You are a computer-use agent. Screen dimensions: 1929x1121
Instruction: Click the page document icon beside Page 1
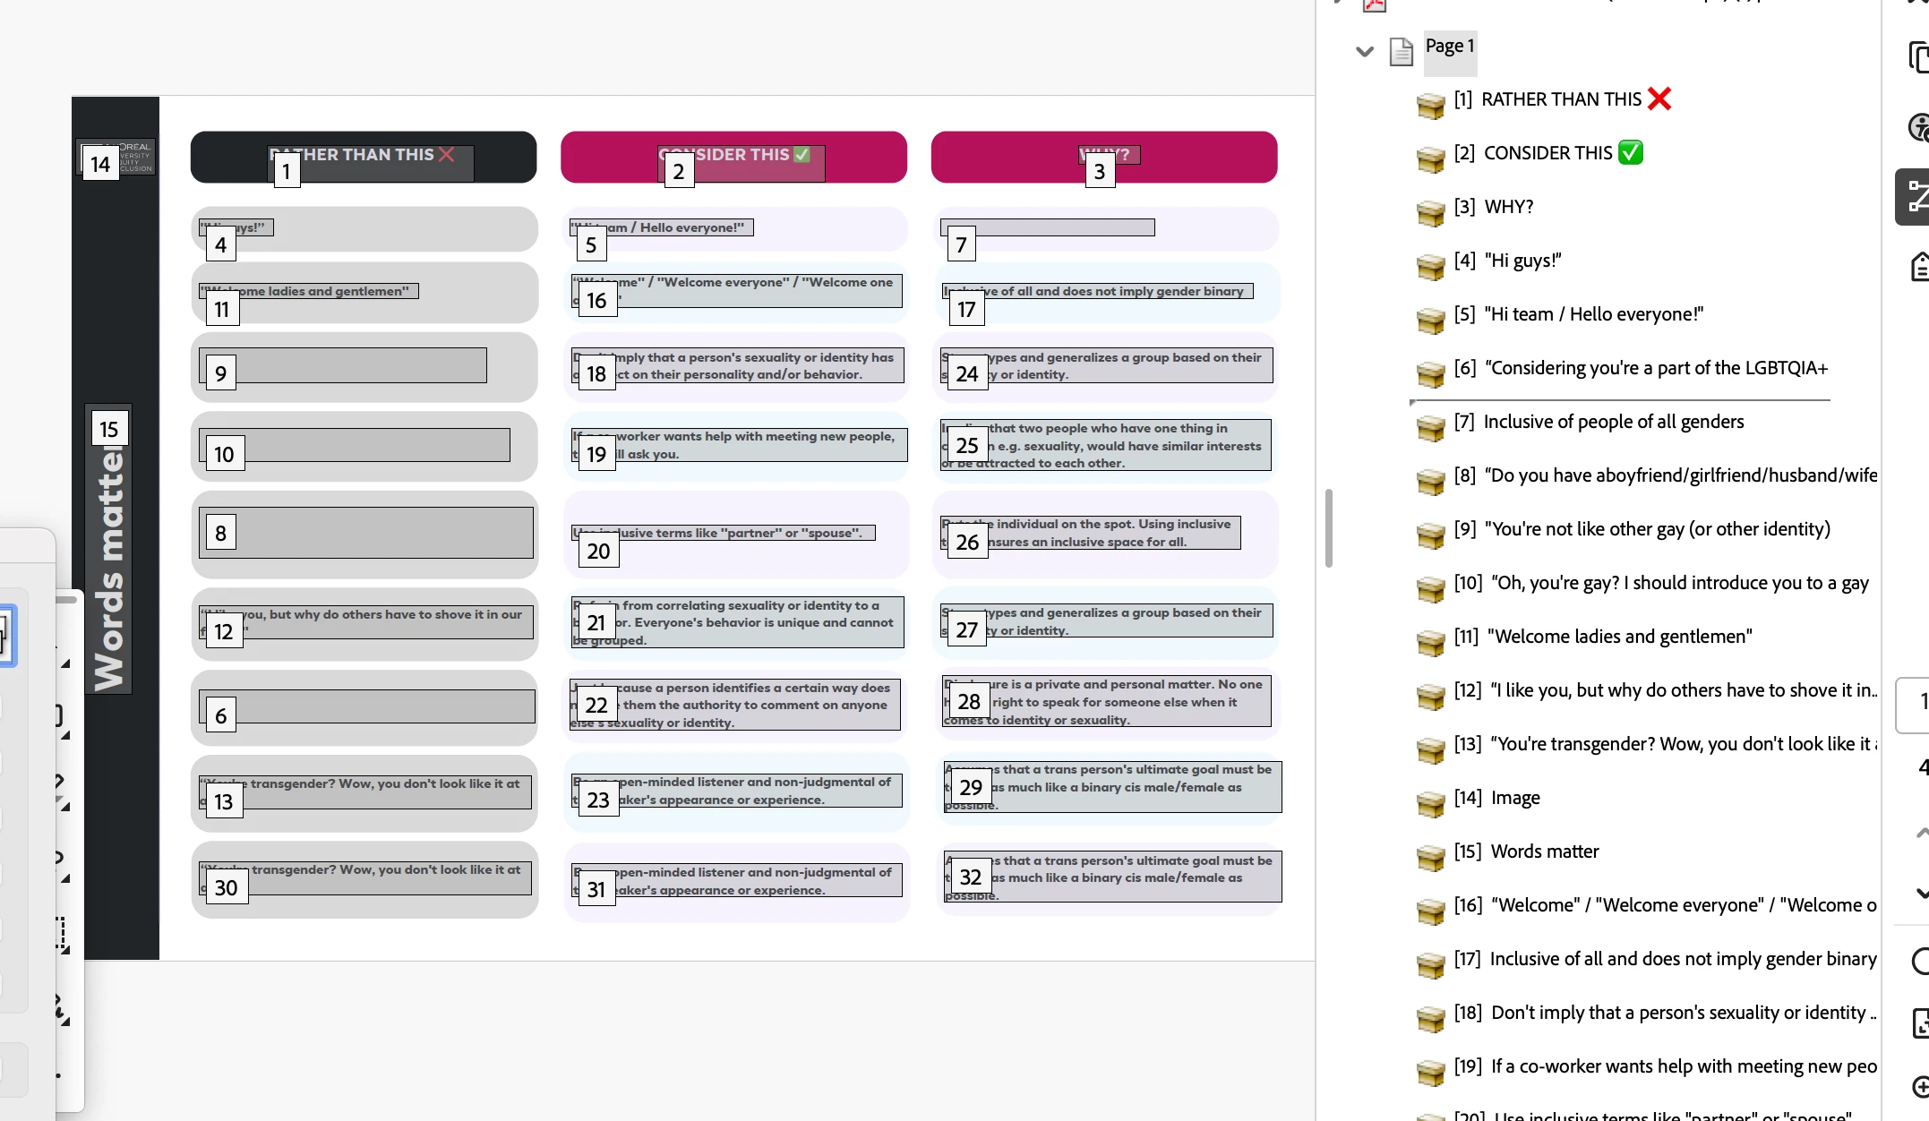click(1401, 52)
